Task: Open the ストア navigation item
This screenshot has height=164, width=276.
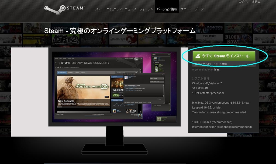Action: point(99,9)
